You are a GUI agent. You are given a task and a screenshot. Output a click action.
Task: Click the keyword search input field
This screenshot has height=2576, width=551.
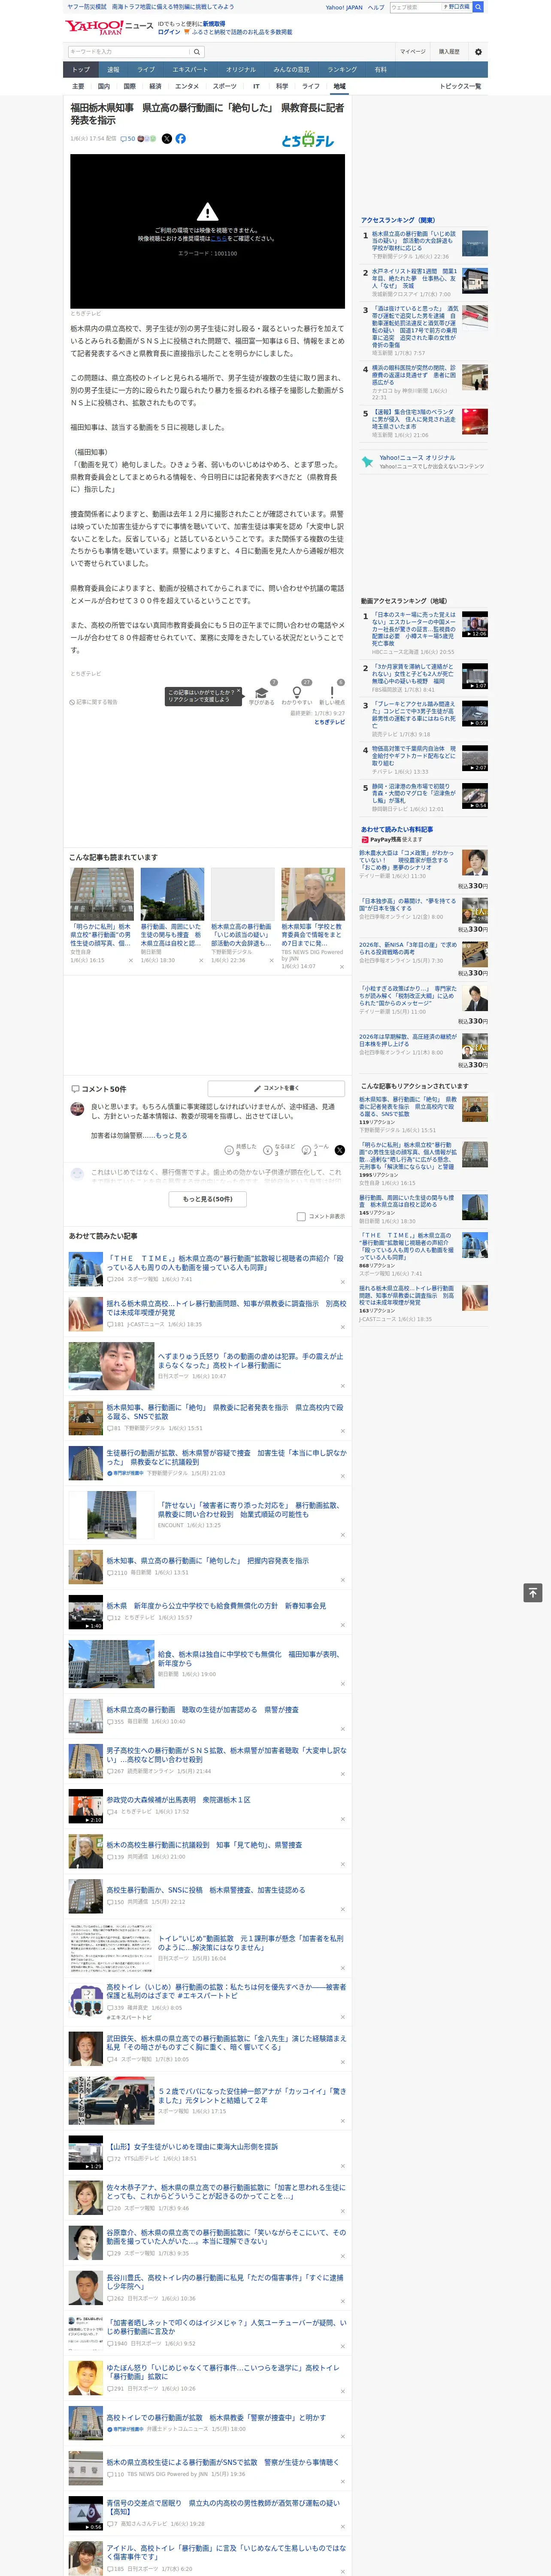click(128, 52)
